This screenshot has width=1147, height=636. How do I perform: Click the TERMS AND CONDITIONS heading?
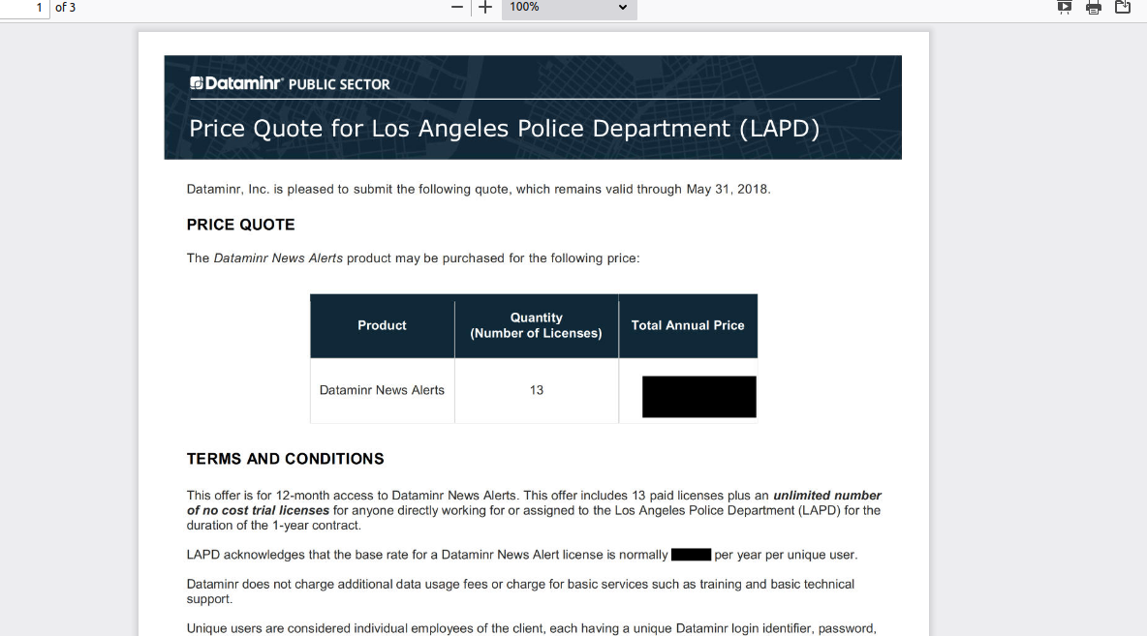285,458
